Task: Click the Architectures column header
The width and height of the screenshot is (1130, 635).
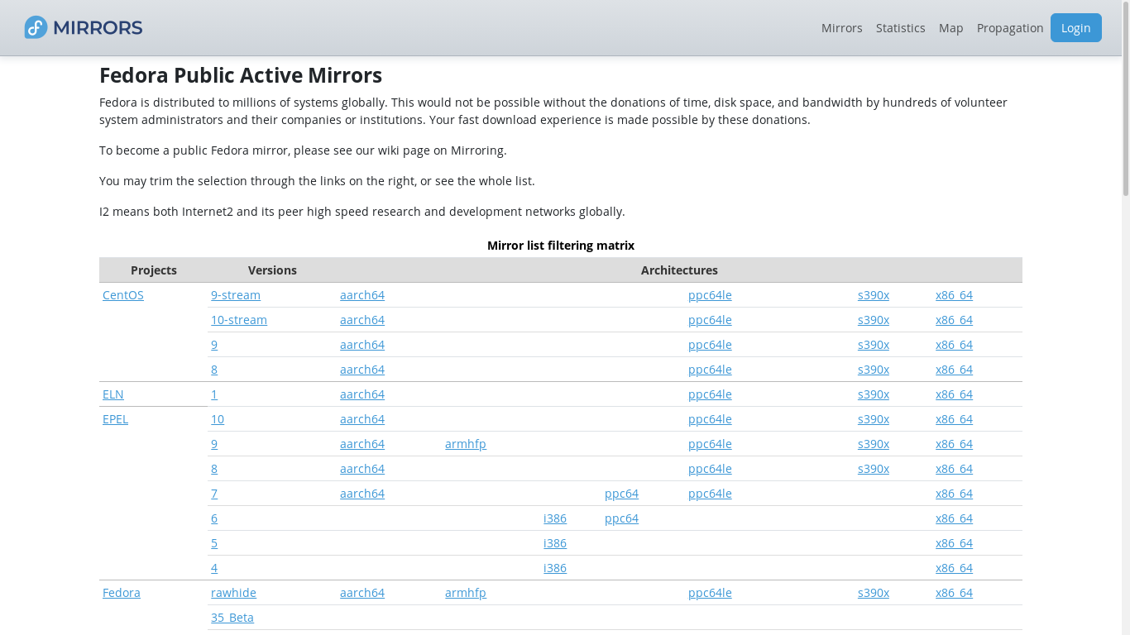Action: pyautogui.click(x=679, y=270)
